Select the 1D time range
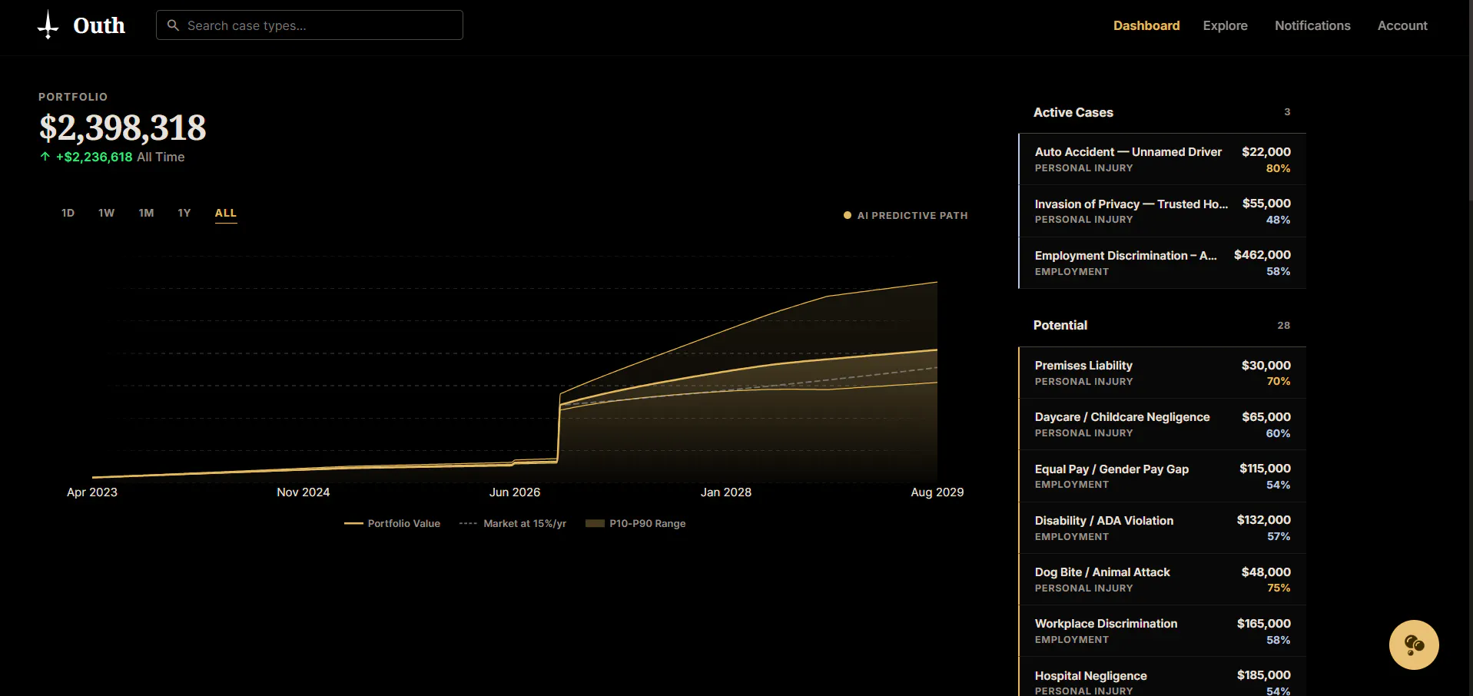This screenshot has height=696, width=1473. point(68,213)
